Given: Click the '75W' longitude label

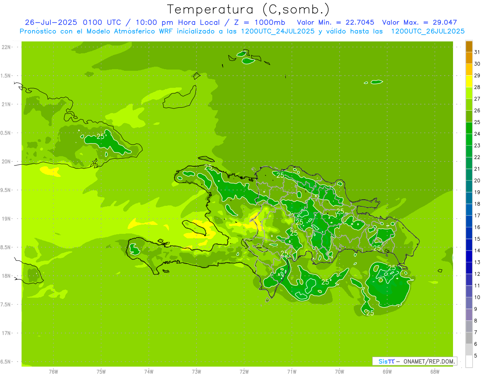Looking at the screenshot, I should 101,371.
